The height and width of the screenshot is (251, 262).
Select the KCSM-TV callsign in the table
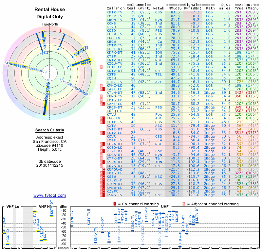(x=114, y=34)
